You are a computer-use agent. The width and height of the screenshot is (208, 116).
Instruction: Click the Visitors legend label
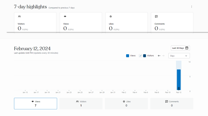pos(150,56)
